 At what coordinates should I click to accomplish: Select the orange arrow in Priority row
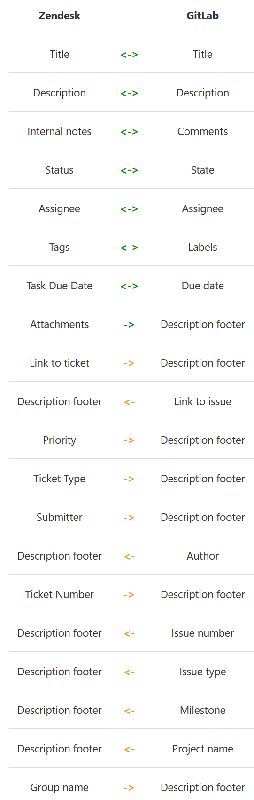[x=129, y=440]
